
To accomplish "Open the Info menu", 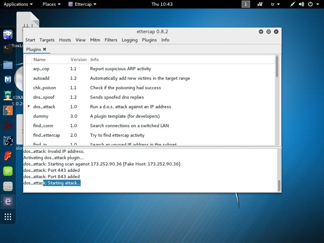I will [x=165, y=40].
